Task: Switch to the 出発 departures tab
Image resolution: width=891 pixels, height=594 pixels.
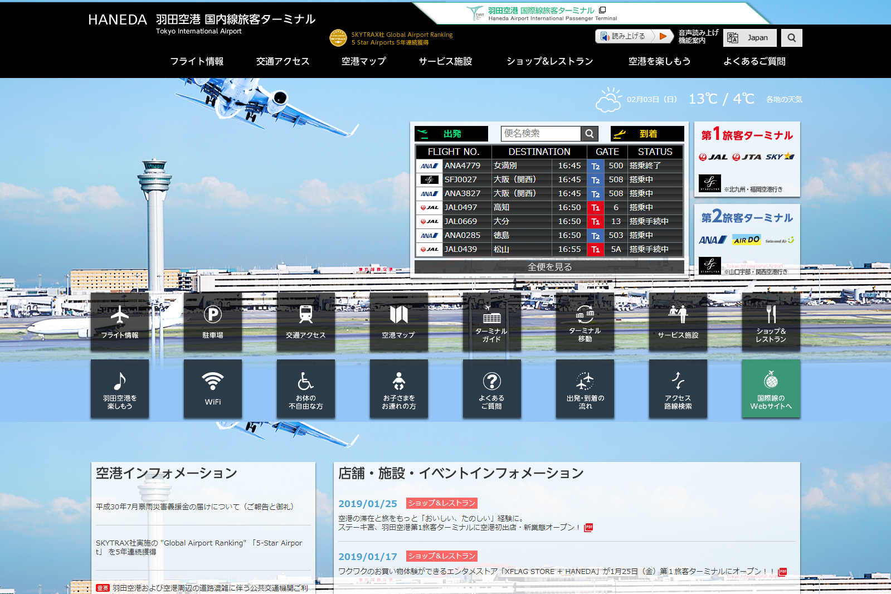Action: (x=451, y=134)
